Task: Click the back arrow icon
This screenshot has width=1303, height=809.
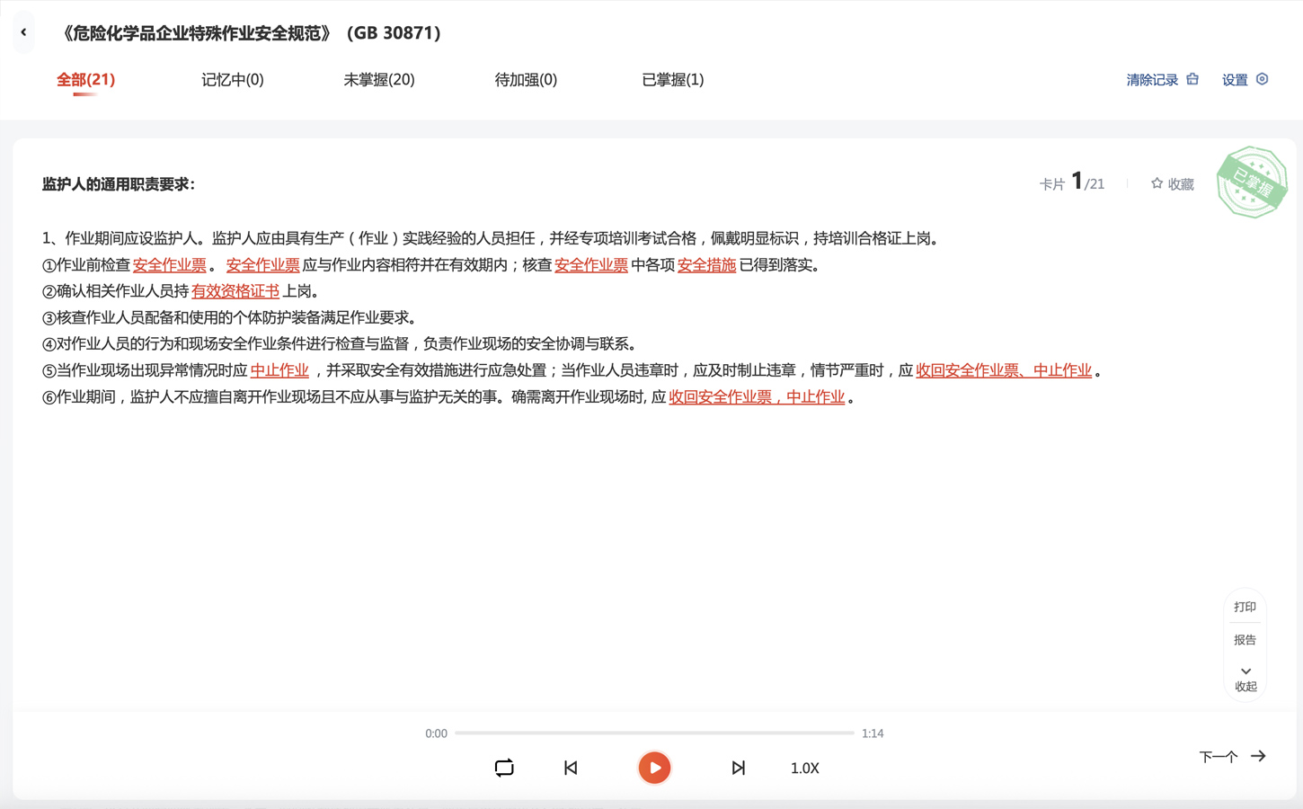Action: click(x=23, y=32)
